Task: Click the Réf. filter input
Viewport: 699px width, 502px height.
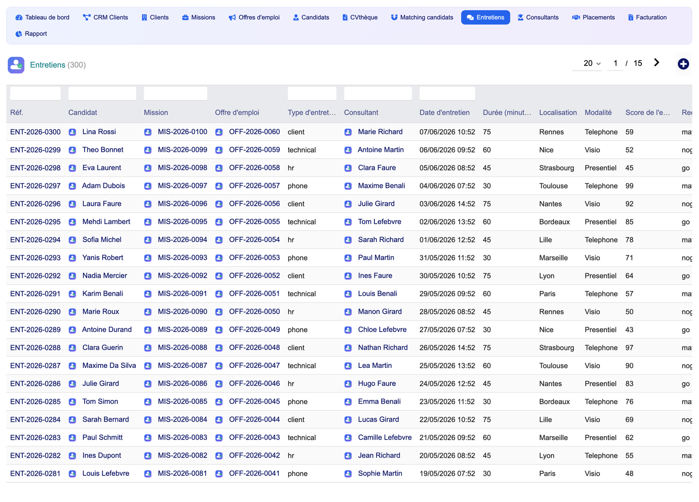Action: tap(35, 93)
